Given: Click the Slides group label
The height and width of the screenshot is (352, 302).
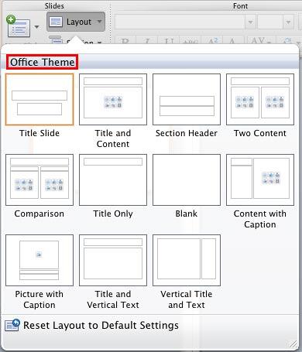Looking at the screenshot, I should [54, 5].
